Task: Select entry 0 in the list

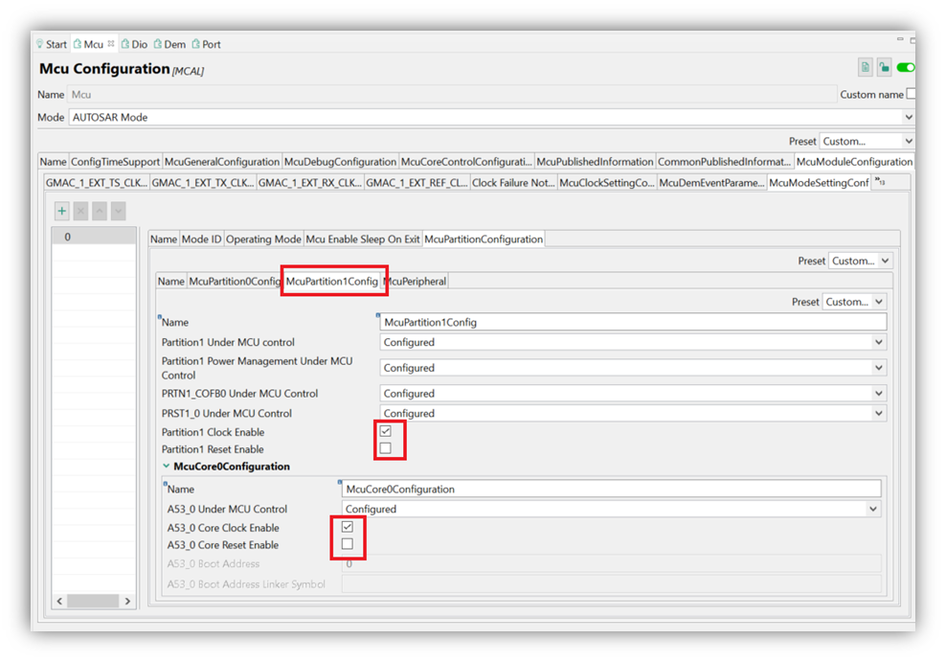Action: click(x=94, y=237)
